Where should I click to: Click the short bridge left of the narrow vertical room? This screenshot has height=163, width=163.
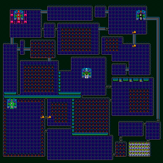click(19, 49)
